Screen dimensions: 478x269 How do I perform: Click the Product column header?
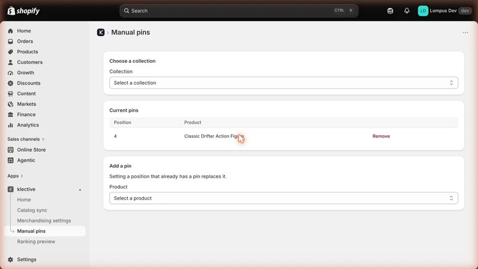tap(192, 123)
